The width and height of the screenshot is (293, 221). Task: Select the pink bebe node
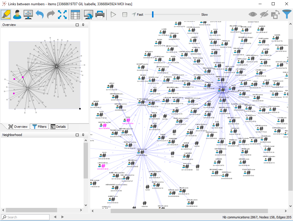tap(128, 120)
